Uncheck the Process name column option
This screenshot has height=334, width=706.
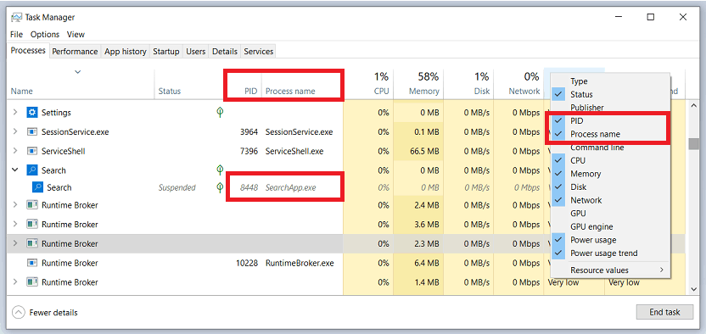(610, 134)
